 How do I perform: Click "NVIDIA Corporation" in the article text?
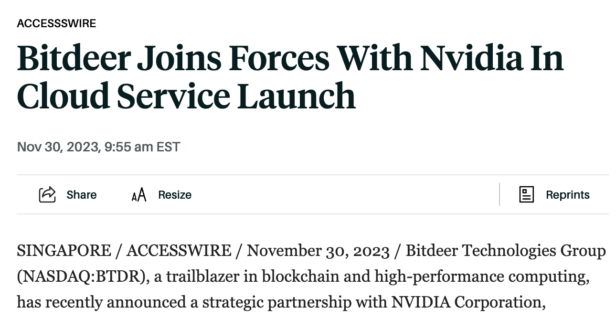[x=468, y=302]
